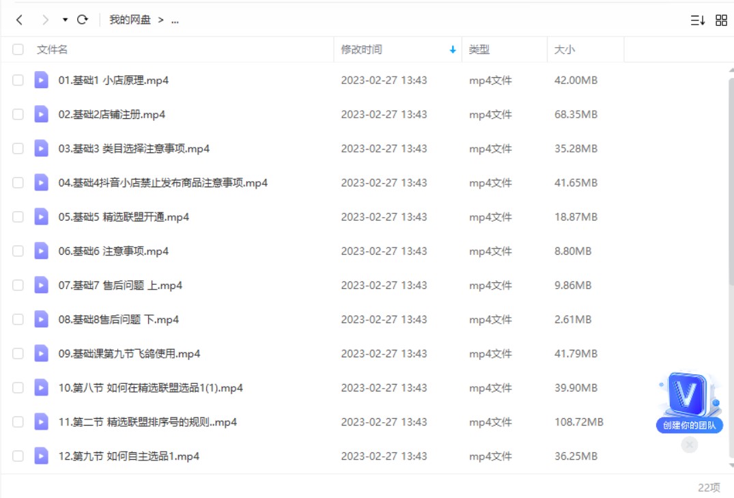Select file name 05.基础5 精选联盟开通.mp4
The height and width of the screenshot is (498, 734).
tap(124, 217)
